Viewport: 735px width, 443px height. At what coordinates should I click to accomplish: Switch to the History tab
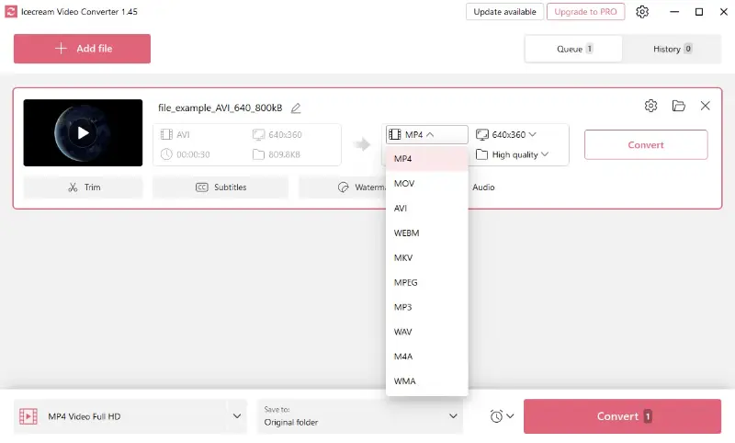point(673,49)
